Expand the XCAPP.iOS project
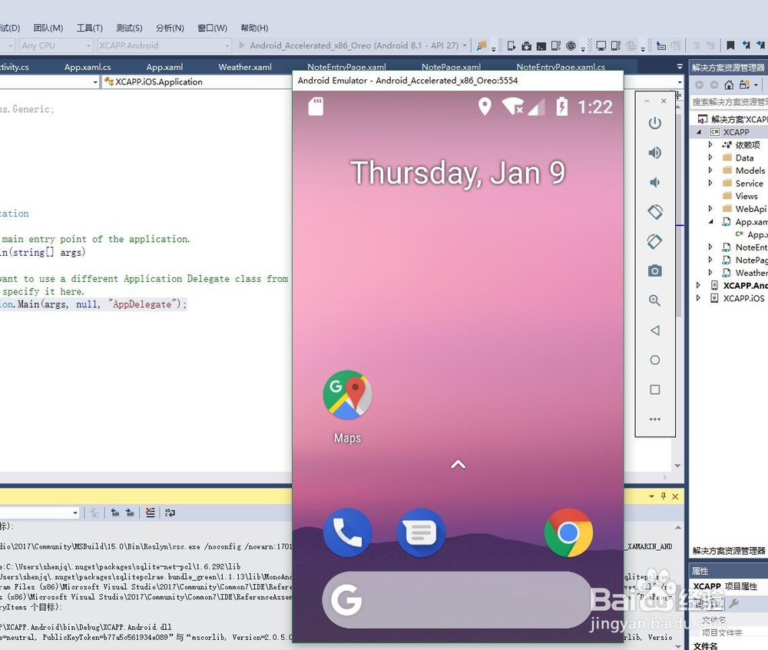This screenshot has width=768, height=650. click(698, 298)
